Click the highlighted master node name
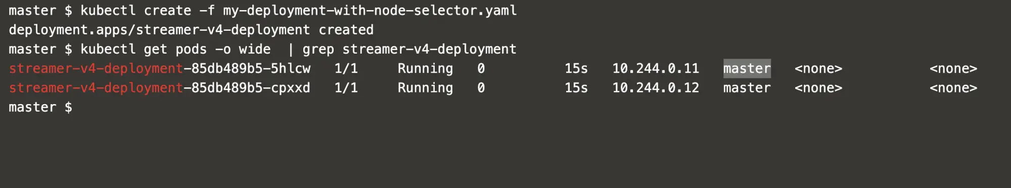1011x188 pixels. [x=747, y=68]
